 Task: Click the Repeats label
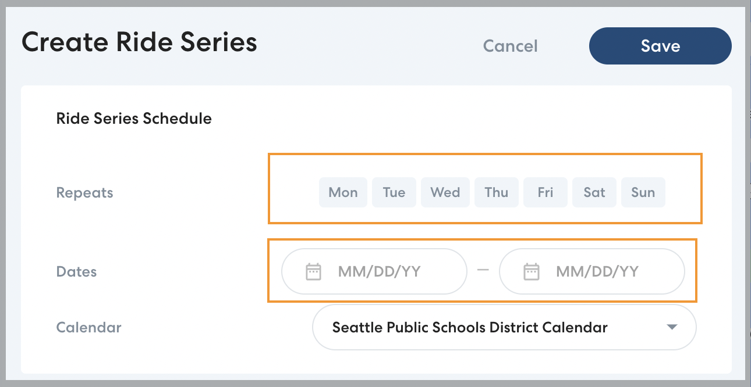(84, 193)
